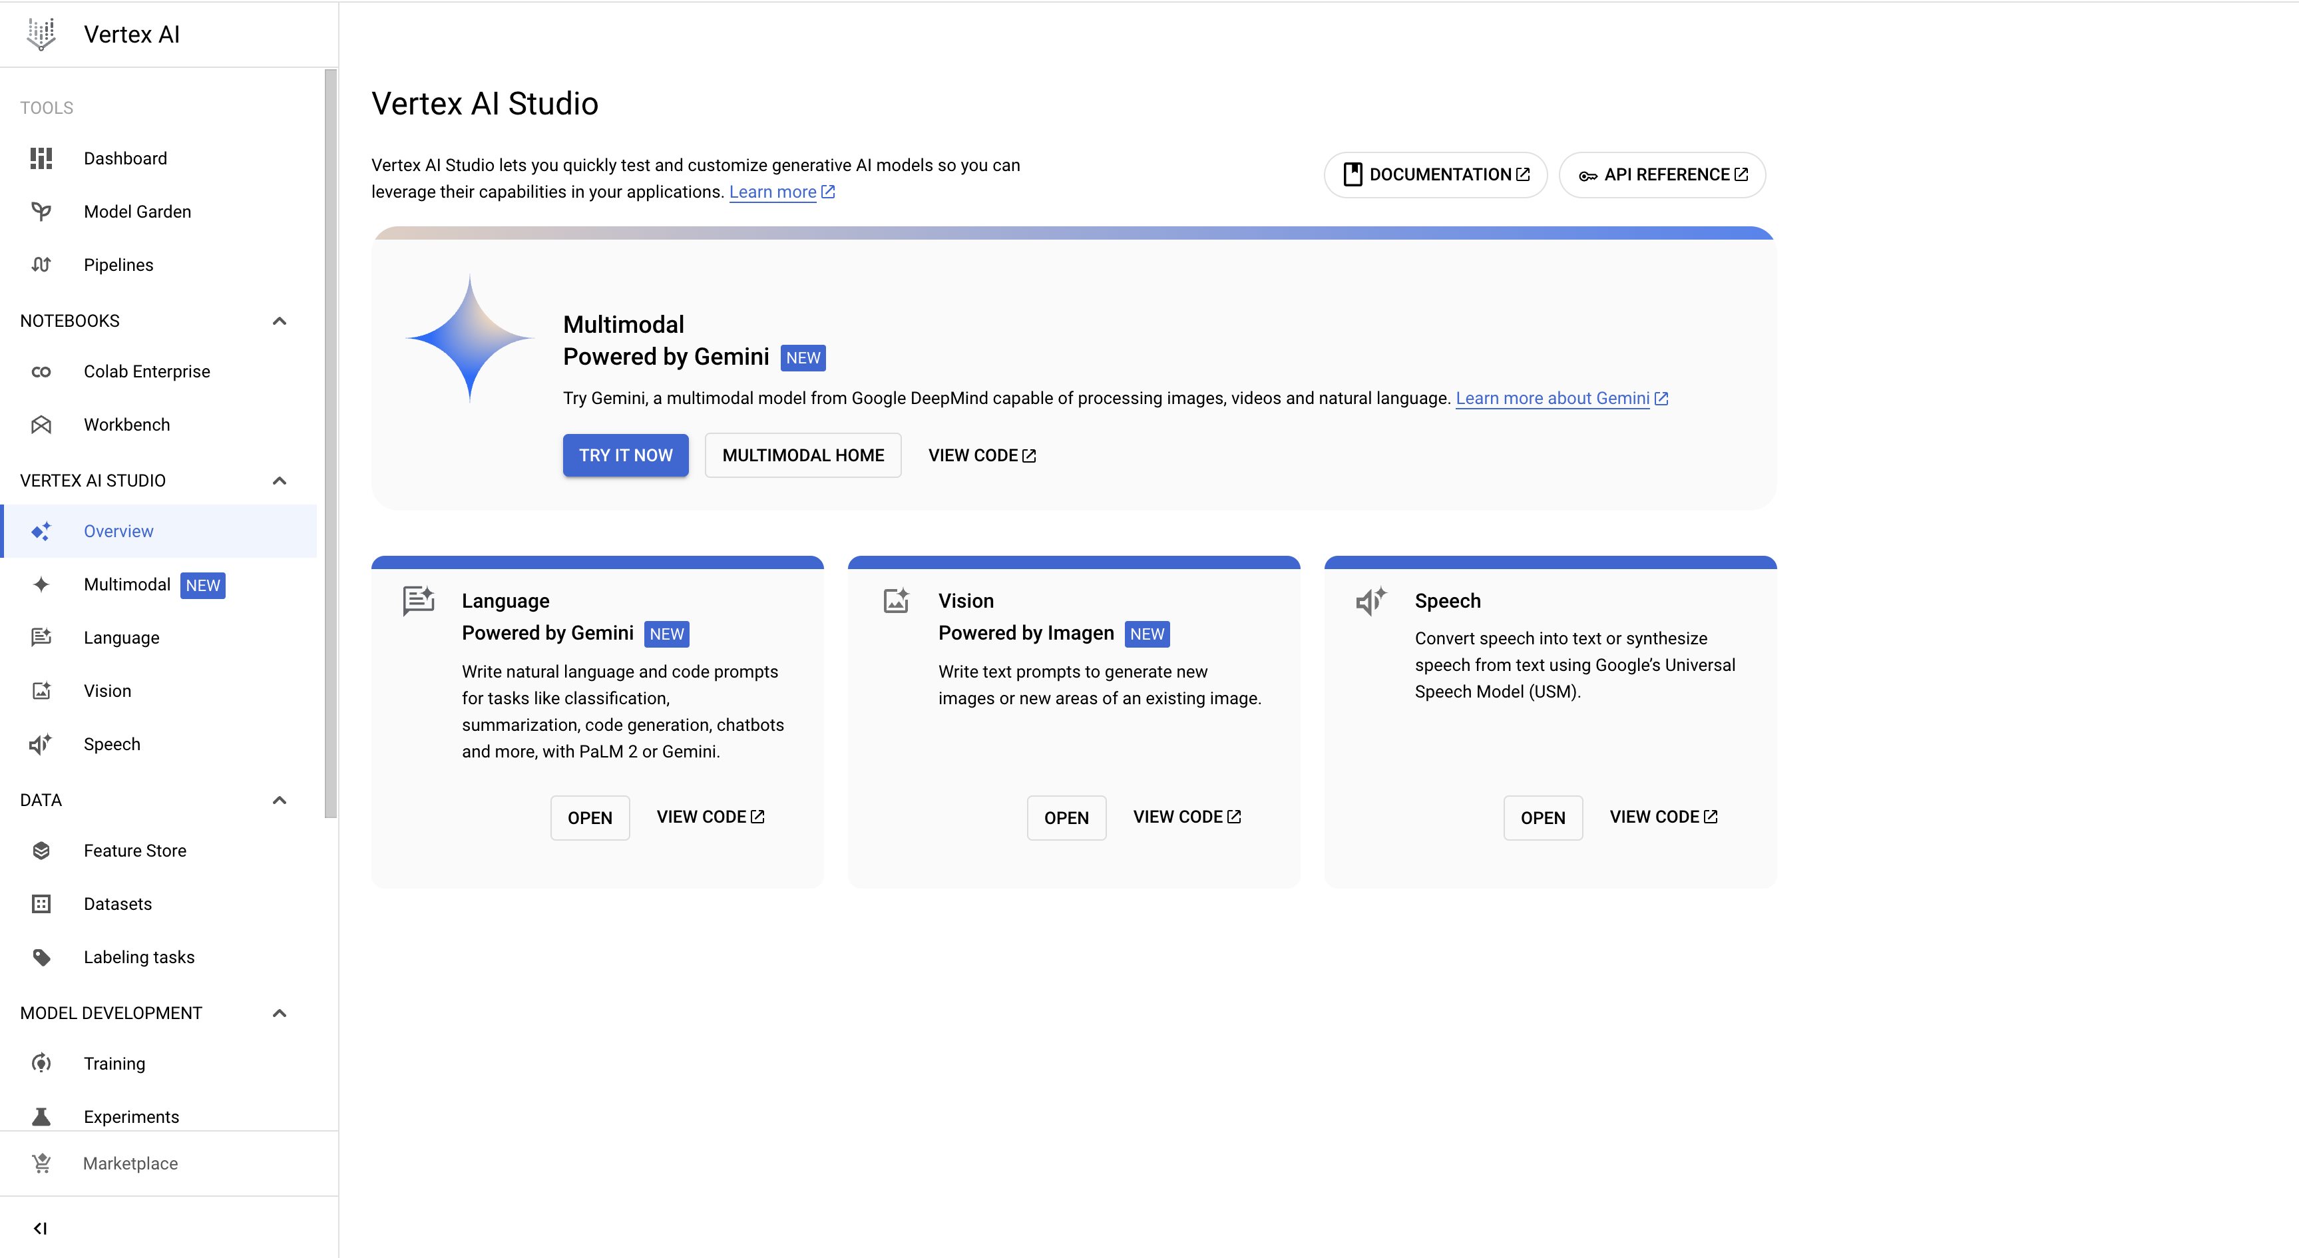Open Labeling tasks

tap(159, 957)
